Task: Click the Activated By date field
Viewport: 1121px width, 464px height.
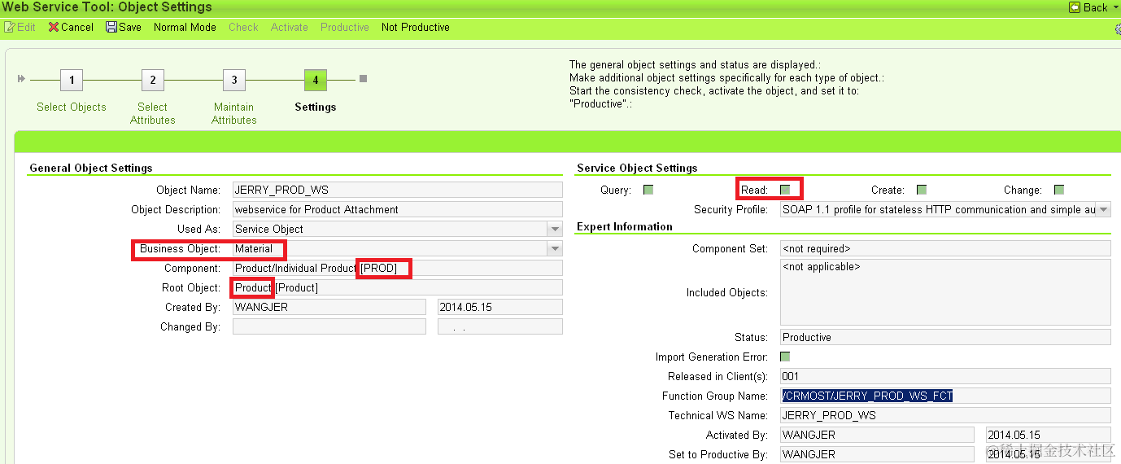Action: point(1049,435)
